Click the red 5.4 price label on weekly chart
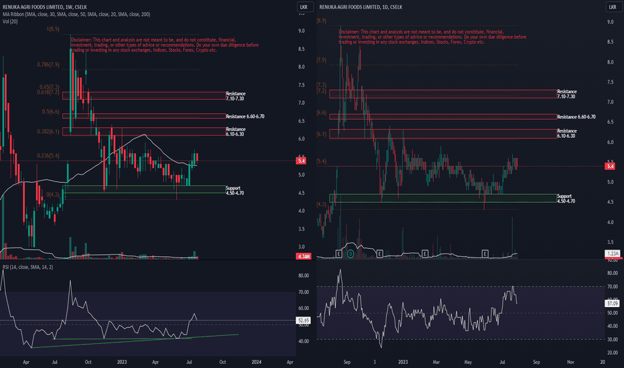Screen dimensions: 624x368 [301, 161]
